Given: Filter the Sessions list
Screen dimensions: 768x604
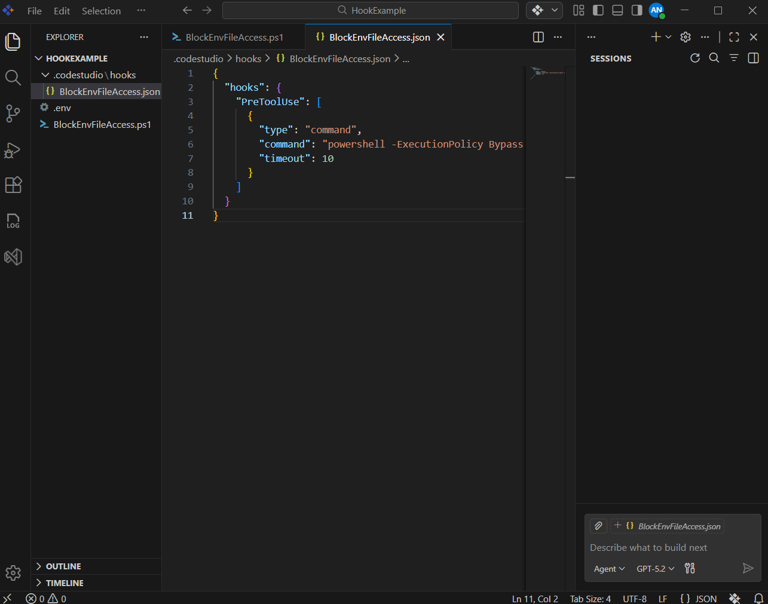Looking at the screenshot, I should pos(733,58).
